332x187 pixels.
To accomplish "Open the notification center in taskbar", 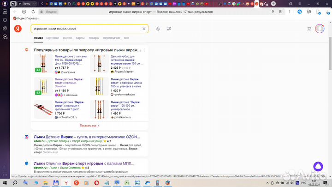I will (326, 183).
